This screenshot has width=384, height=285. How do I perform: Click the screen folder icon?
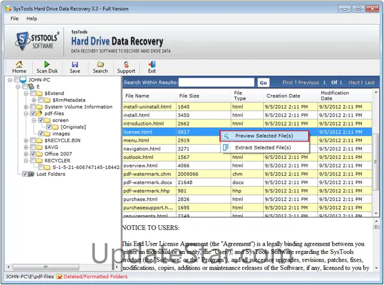click(x=47, y=120)
